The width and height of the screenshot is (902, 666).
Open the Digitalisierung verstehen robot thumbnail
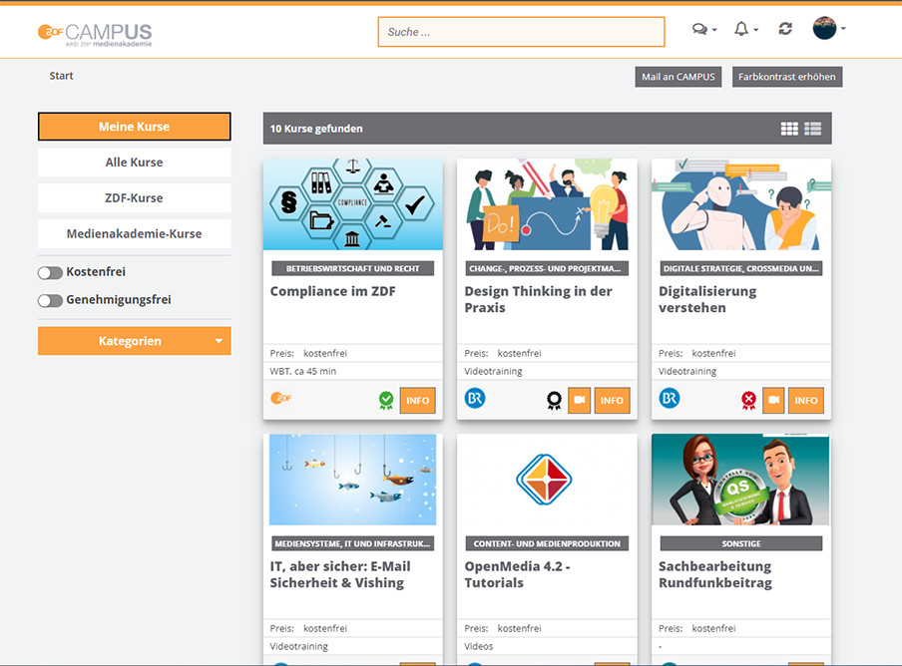(741, 204)
